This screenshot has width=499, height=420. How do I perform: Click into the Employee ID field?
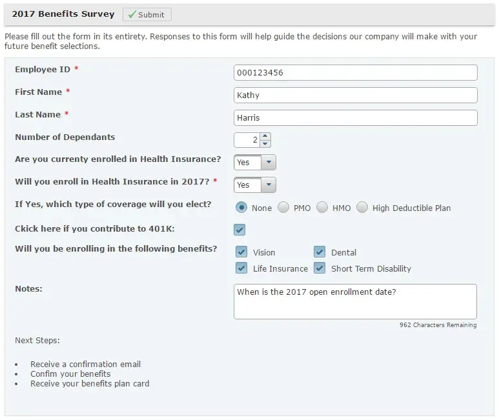click(x=355, y=73)
